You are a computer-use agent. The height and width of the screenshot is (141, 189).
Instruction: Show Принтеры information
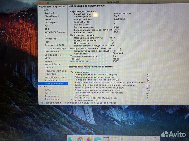[50, 74]
